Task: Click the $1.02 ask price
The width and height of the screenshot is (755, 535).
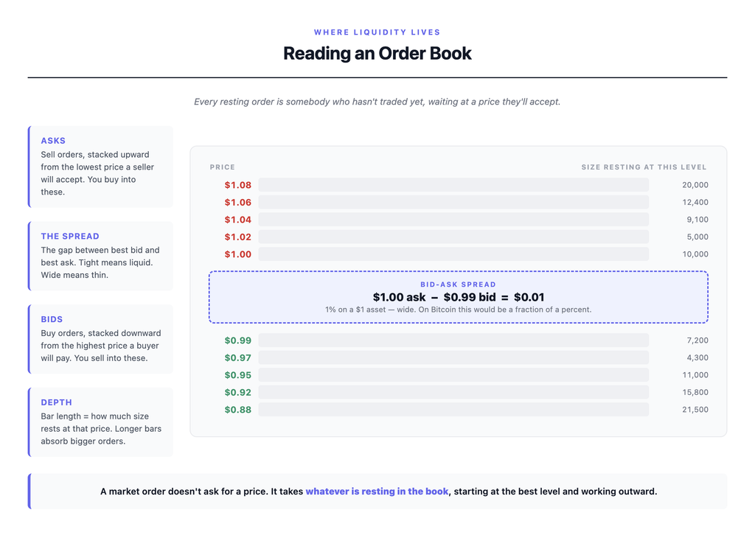Action: [238, 237]
